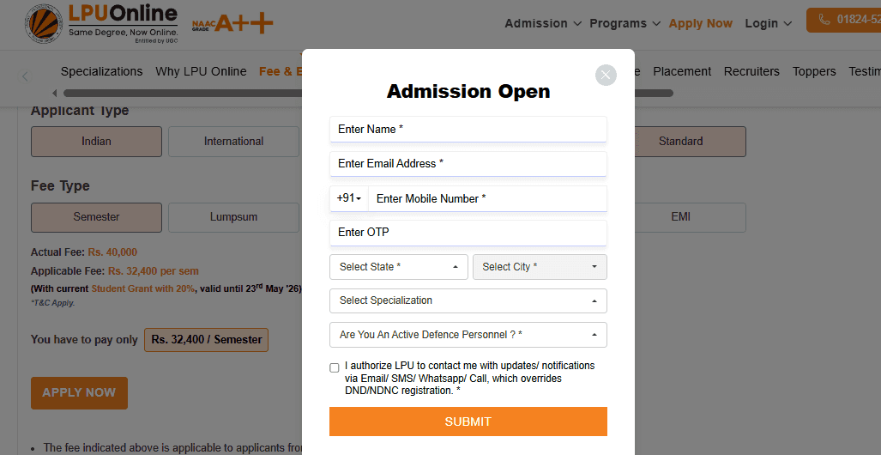Screen dimensions: 881x455
Task: Open the Admission menu in header
Action: pyautogui.click(x=543, y=24)
